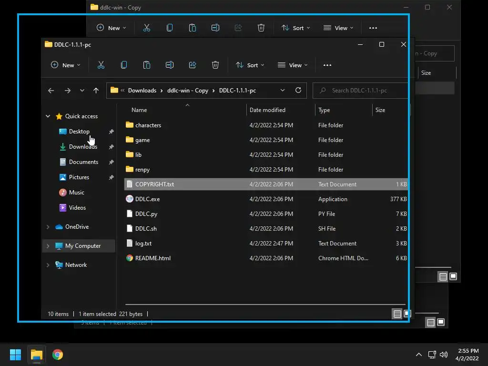This screenshot has height=366, width=488.
Task: Go up one folder level arrow
Action: coord(96,91)
